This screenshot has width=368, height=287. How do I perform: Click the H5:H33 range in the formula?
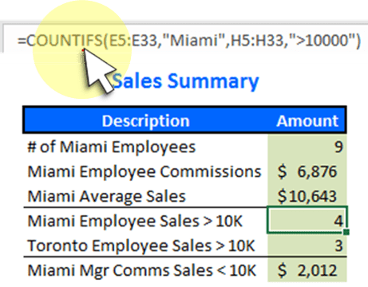click(x=257, y=41)
